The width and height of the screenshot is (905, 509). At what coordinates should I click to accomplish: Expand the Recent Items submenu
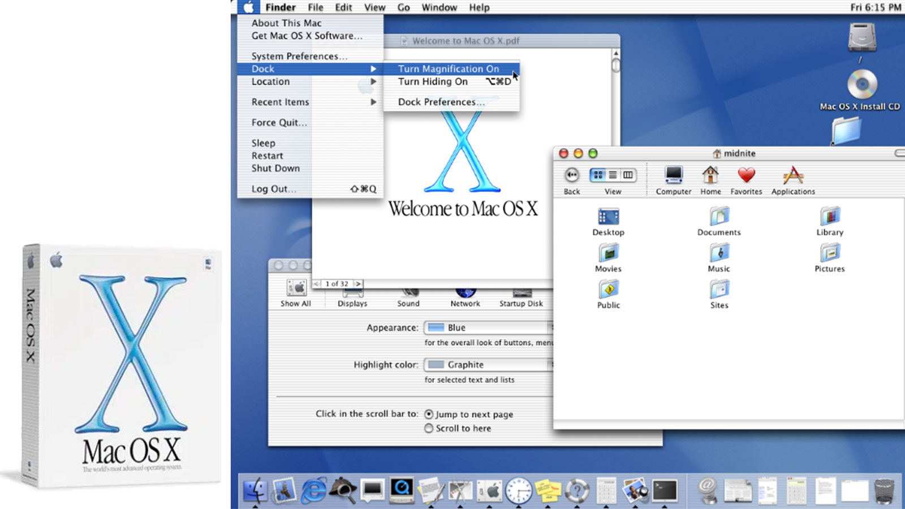(x=280, y=102)
